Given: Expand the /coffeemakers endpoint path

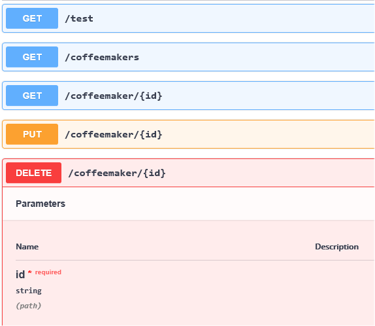Looking at the screenshot, I should coord(102,57).
